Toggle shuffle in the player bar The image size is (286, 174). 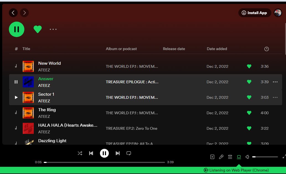pos(80,153)
